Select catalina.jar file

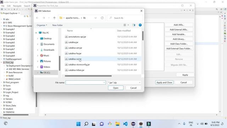(73, 42)
